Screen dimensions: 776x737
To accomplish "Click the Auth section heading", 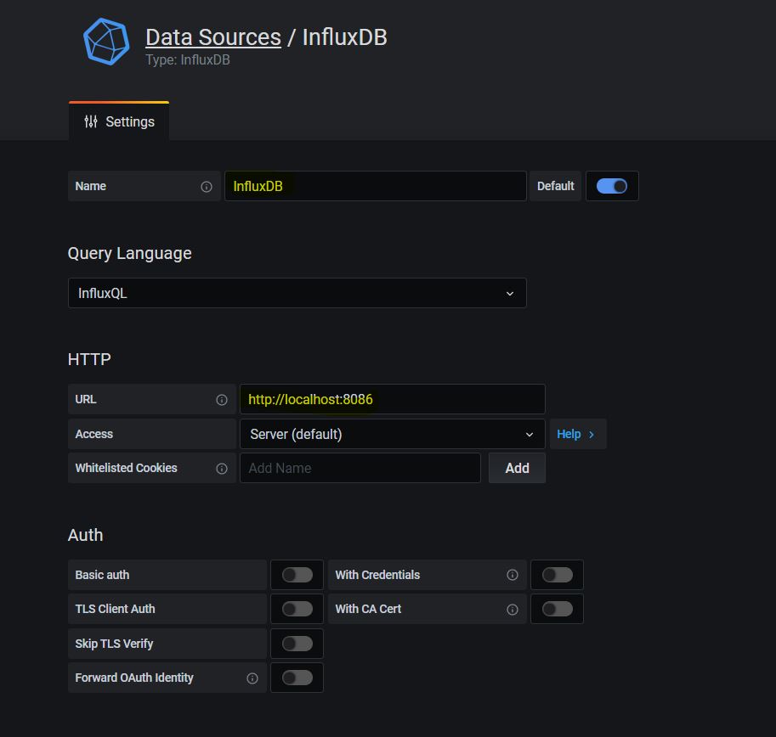I will pos(86,535).
